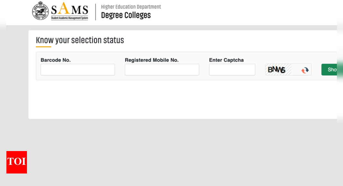Click the Enter Captcha text box
343x186 pixels.
[232, 70]
